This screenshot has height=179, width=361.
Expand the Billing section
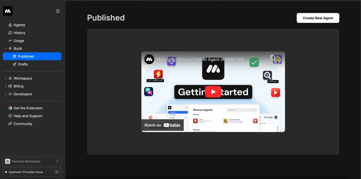pyautogui.click(x=6, y=86)
